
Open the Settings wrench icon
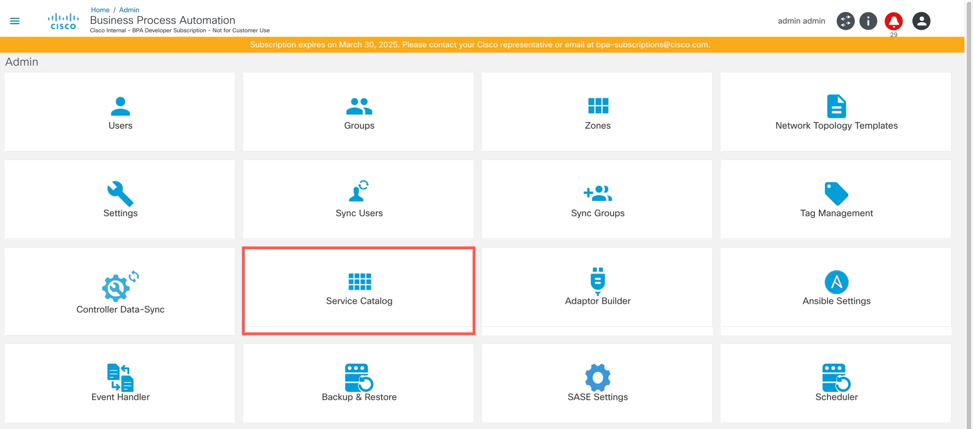click(x=120, y=193)
